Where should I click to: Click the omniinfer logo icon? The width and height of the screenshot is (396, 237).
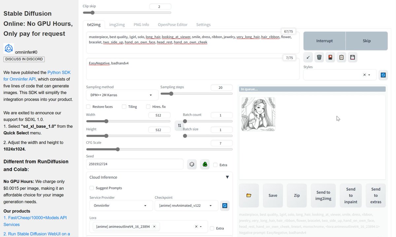click(x=9, y=48)
